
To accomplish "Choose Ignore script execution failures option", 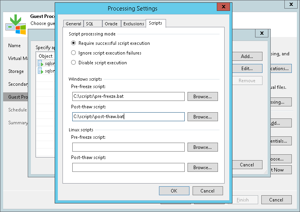I will click(73, 53).
